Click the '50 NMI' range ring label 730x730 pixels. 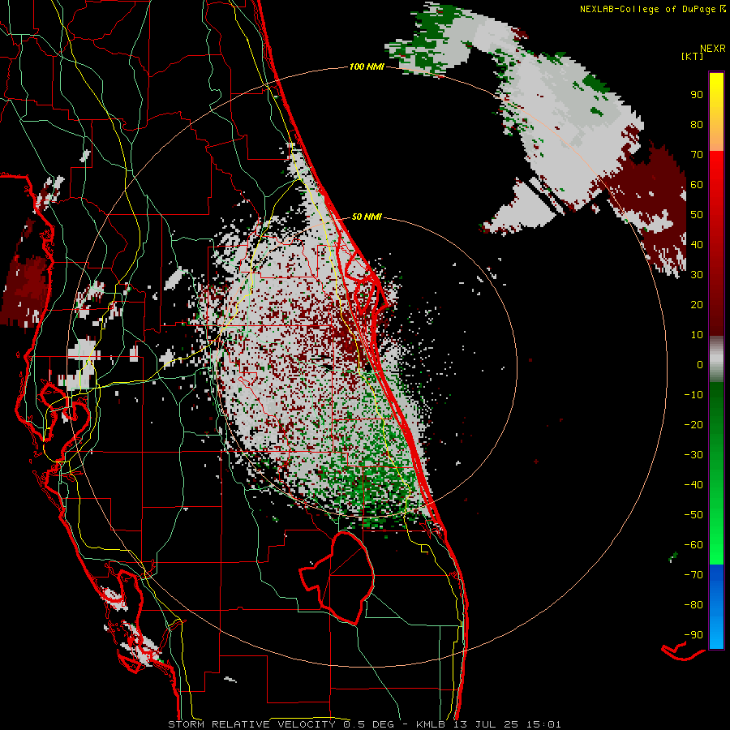pyautogui.click(x=367, y=217)
